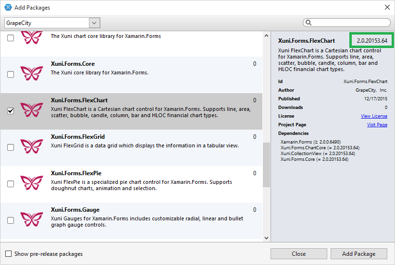Screen dimensions: 395x265
Task: Click the Xuni.CollectionView dependency entry
Action: tap(318, 154)
